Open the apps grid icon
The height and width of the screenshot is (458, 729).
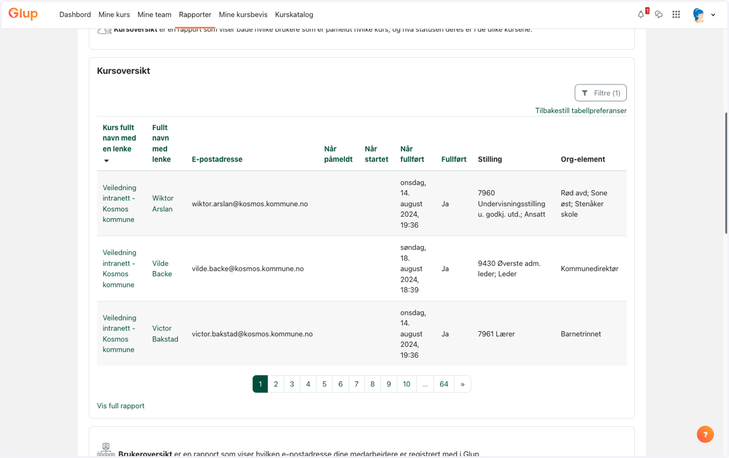(676, 14)
